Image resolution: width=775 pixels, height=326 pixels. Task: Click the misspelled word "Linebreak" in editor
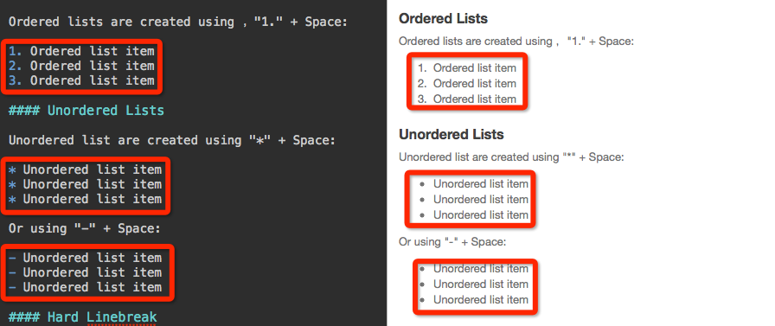pyautogui.click(x=122, y=317)
